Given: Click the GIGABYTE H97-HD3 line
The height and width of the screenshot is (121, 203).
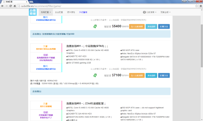Looking at the screenshot, I should point(76,56).
